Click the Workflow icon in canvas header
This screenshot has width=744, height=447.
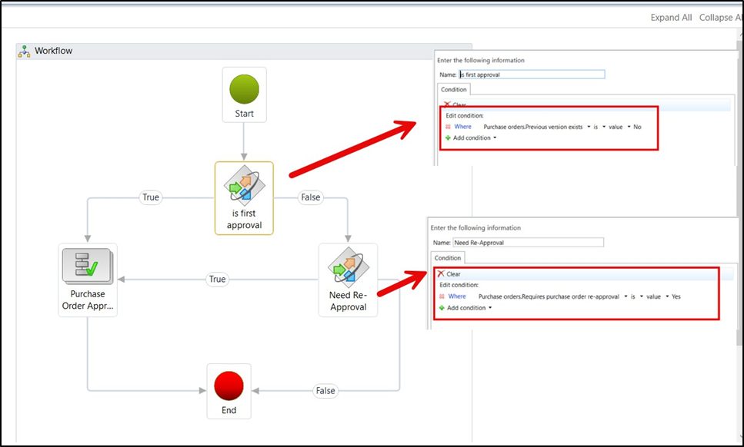point(25,51)
